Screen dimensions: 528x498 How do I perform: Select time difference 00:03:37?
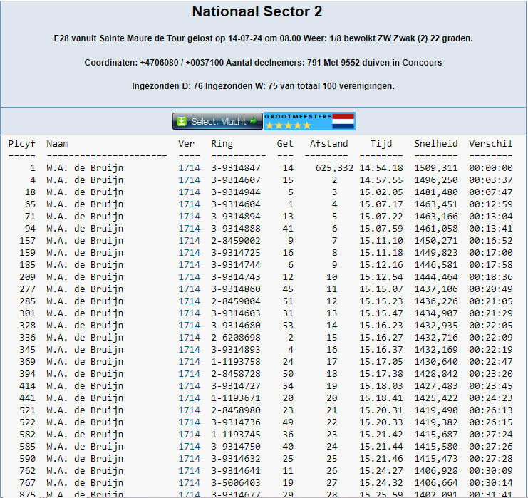(x=491, y=180)
